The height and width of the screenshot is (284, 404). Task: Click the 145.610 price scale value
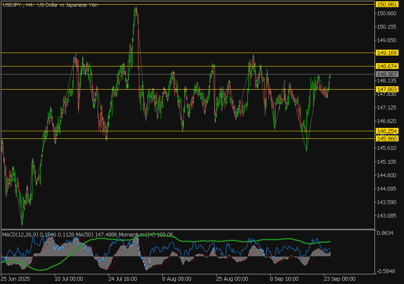(386, 148)
